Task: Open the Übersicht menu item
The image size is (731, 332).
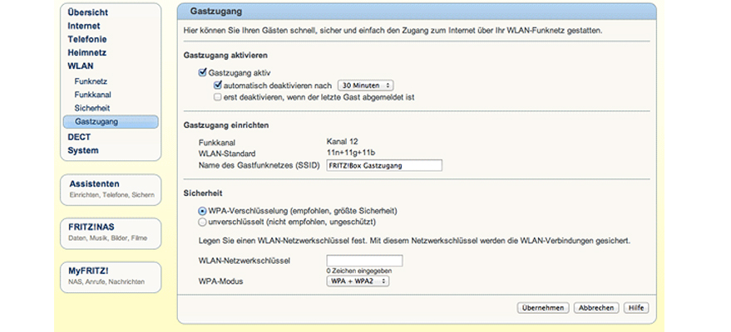Action: click(88, 12)
